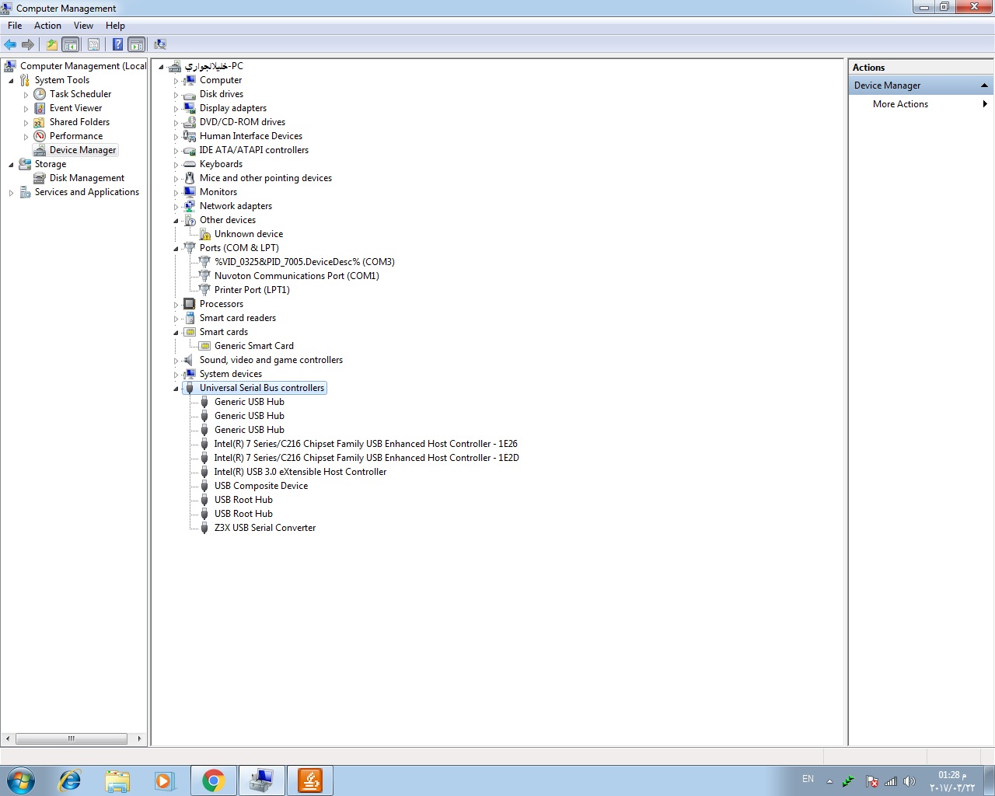Select Device Manager in the console tree
The height and width of the screenshot is (796, 995).
click(x=82, y=150)
